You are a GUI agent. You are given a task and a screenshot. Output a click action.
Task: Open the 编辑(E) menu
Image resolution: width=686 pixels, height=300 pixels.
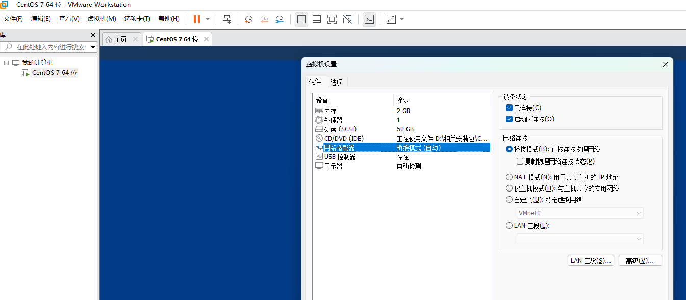(x=41, y=19)
